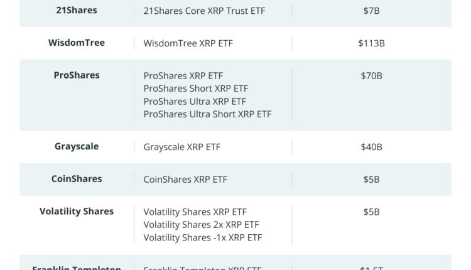Click the Volatility Shares issuer name

77,211
